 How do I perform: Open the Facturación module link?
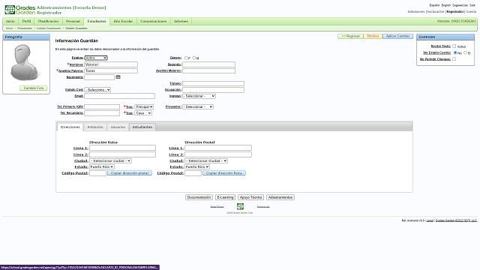[436, 12]
